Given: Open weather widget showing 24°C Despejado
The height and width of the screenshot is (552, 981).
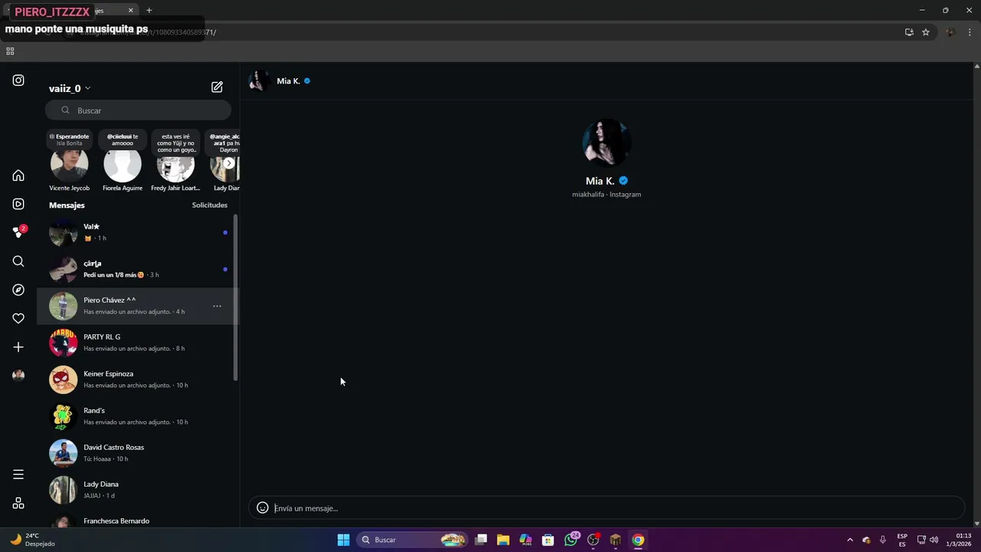Looking at the screenshot, I should (33, 540).
